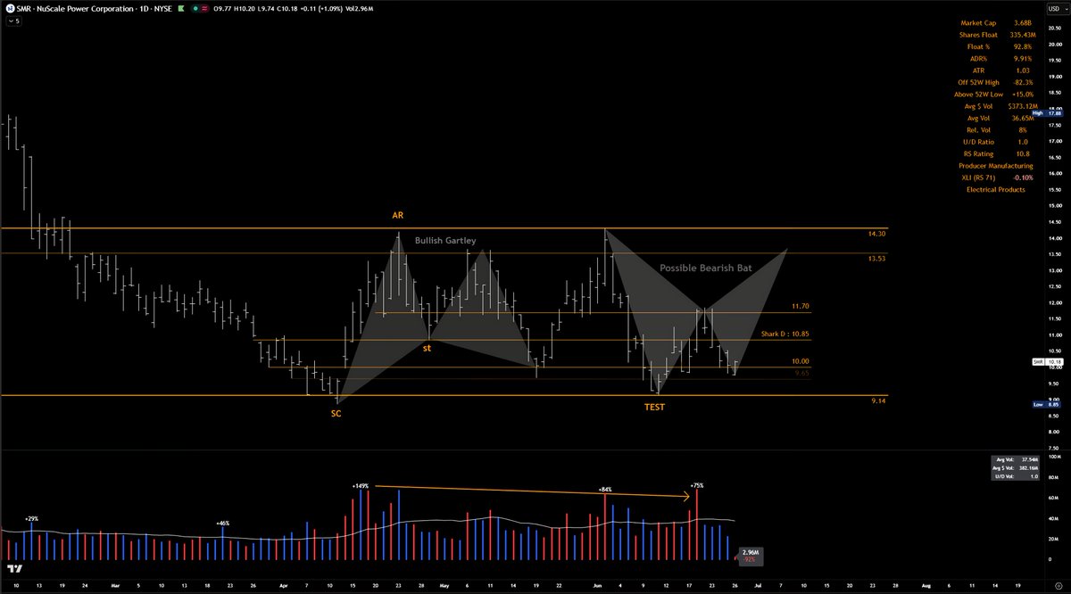Viewport: 1071px width, 594px height.
Task: Click the Shark D : 10.85 label
Action: (x=785, y=334)
